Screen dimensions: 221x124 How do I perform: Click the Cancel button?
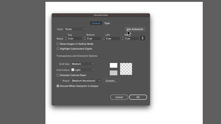tap(119, 97)
